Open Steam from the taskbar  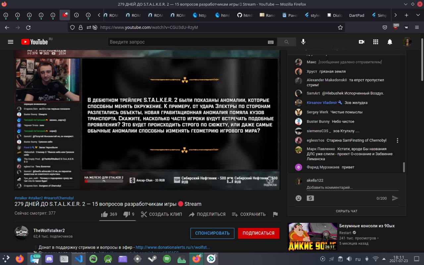coord(152,259)
